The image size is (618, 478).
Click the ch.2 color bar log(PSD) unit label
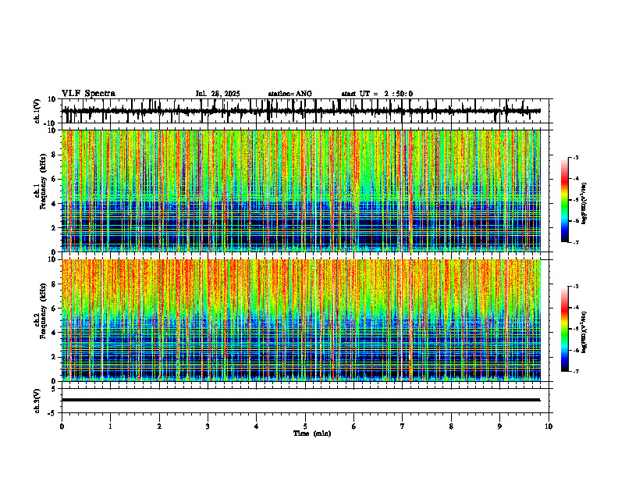coord(584,332)
